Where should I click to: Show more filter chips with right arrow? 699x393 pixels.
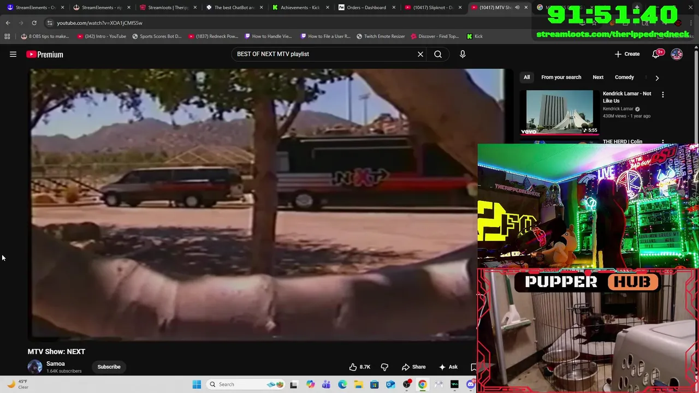pyautogui.click(x=657, y=78)
